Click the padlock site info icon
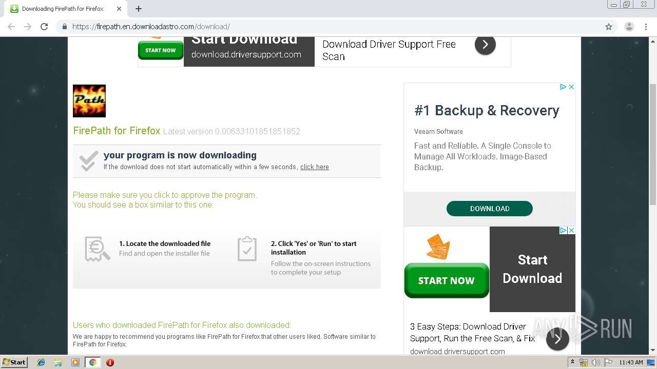The height and width of the screenshot is (369, 657). pyautogui.click(x=65, y=27)
